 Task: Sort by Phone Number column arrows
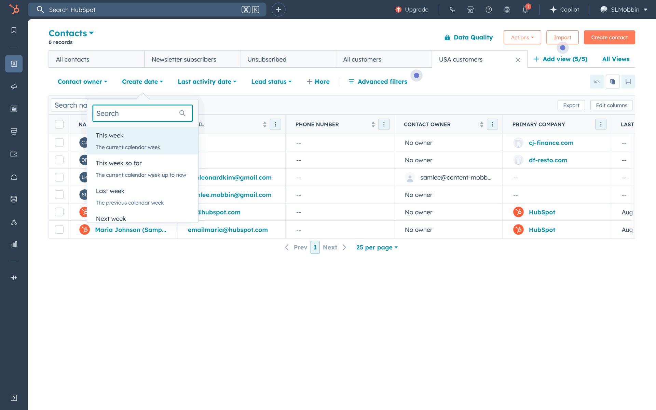[373, 124]
